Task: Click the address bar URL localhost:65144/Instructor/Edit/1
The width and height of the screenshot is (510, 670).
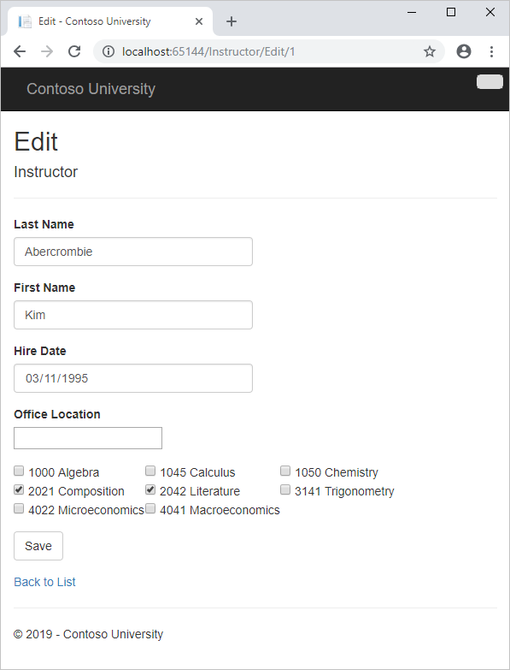Action: pos(208,51)
